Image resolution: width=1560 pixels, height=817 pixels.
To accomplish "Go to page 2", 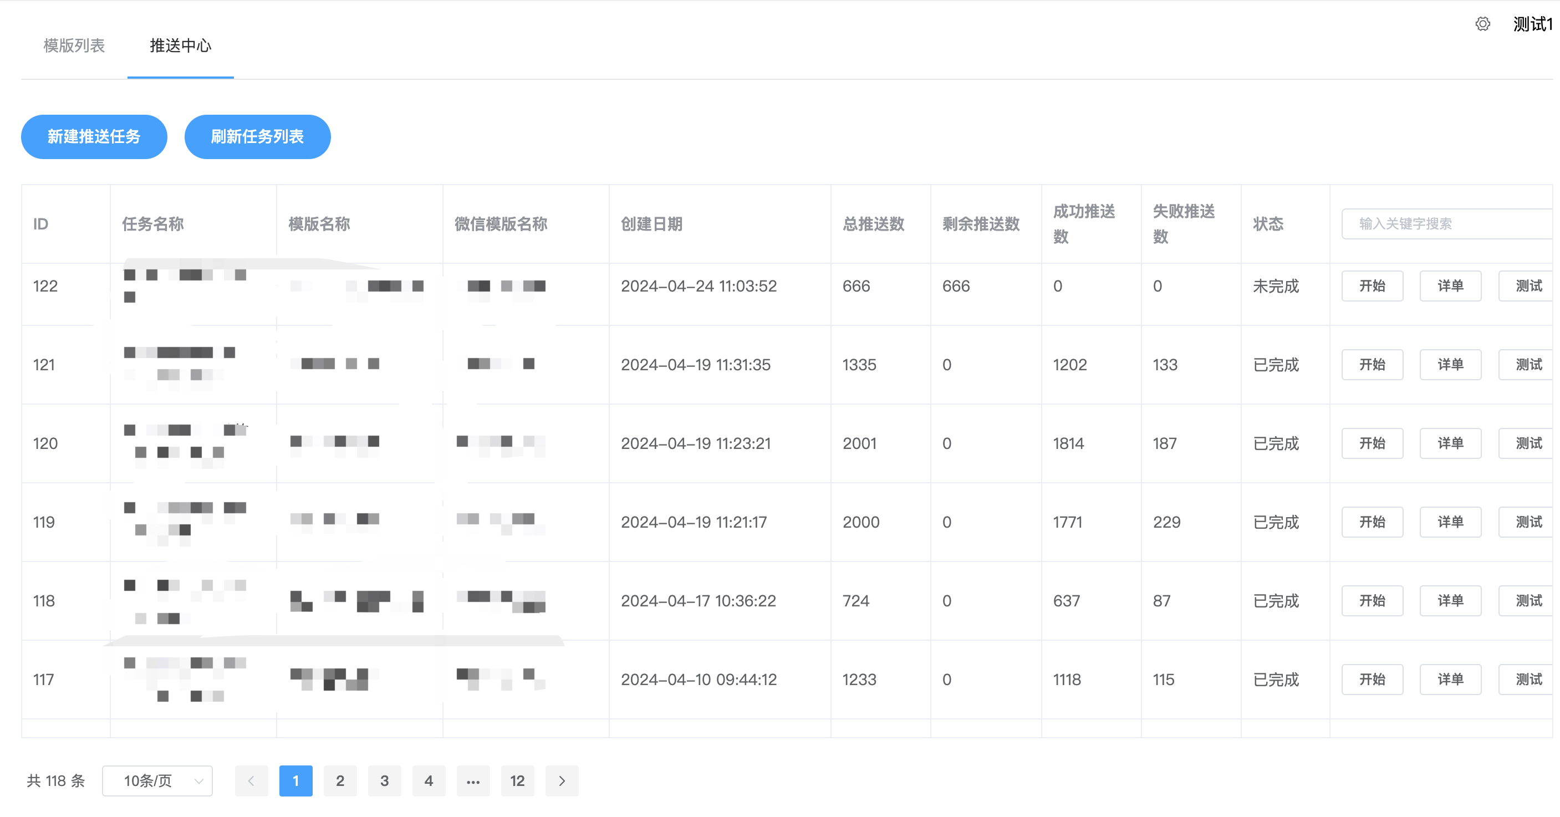I will tap(340, 780).
